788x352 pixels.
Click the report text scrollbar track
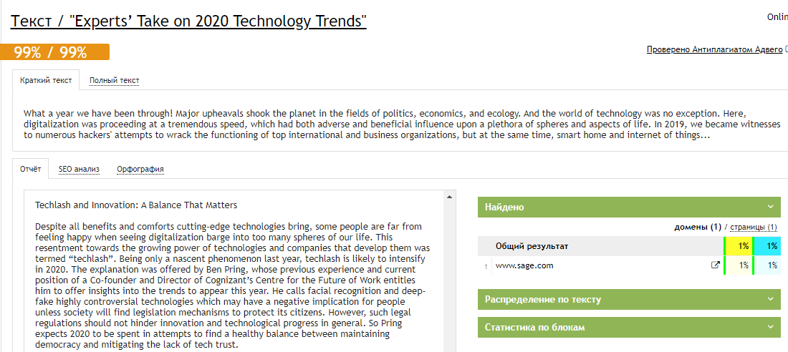coord(451,286)
